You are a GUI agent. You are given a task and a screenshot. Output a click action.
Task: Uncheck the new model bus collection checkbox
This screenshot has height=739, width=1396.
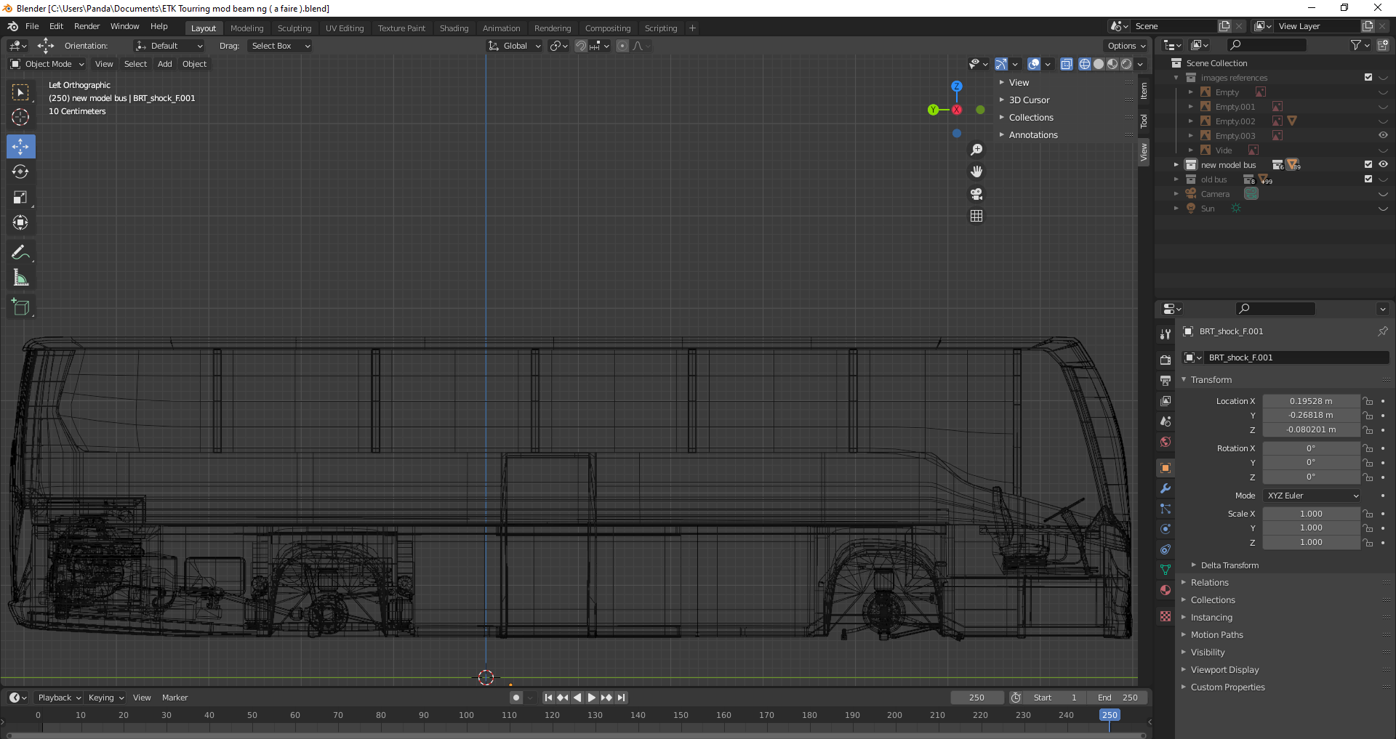pyautogui.click(x=1368, y=165)
